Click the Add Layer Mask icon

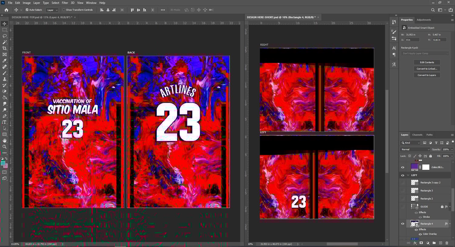[421, 243]
